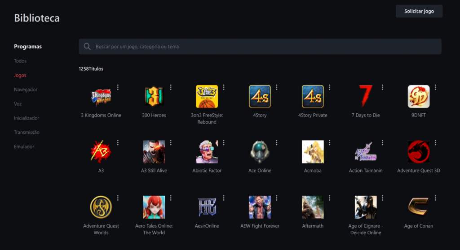Click the Aero Tales Online thumbnail
Viewport: 460px width, 250px height.
pos(154,207)
